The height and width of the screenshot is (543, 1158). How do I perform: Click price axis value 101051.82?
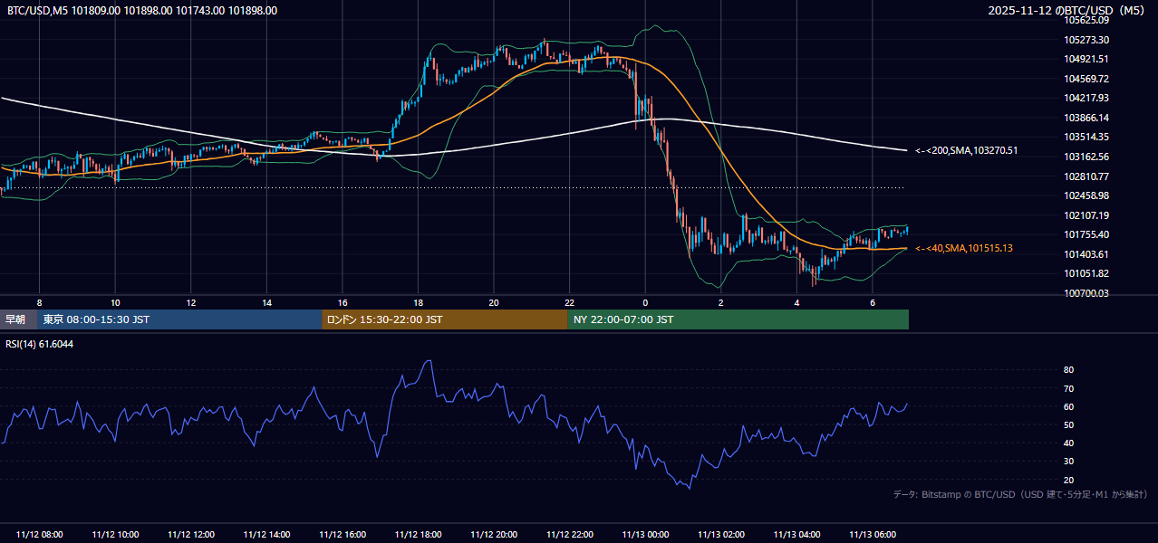[1087, 273]
